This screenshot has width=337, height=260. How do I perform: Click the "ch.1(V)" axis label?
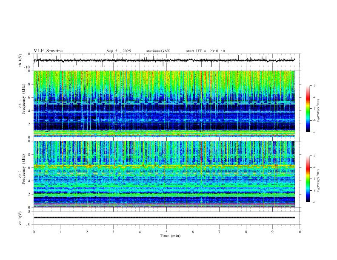point(20,60)
